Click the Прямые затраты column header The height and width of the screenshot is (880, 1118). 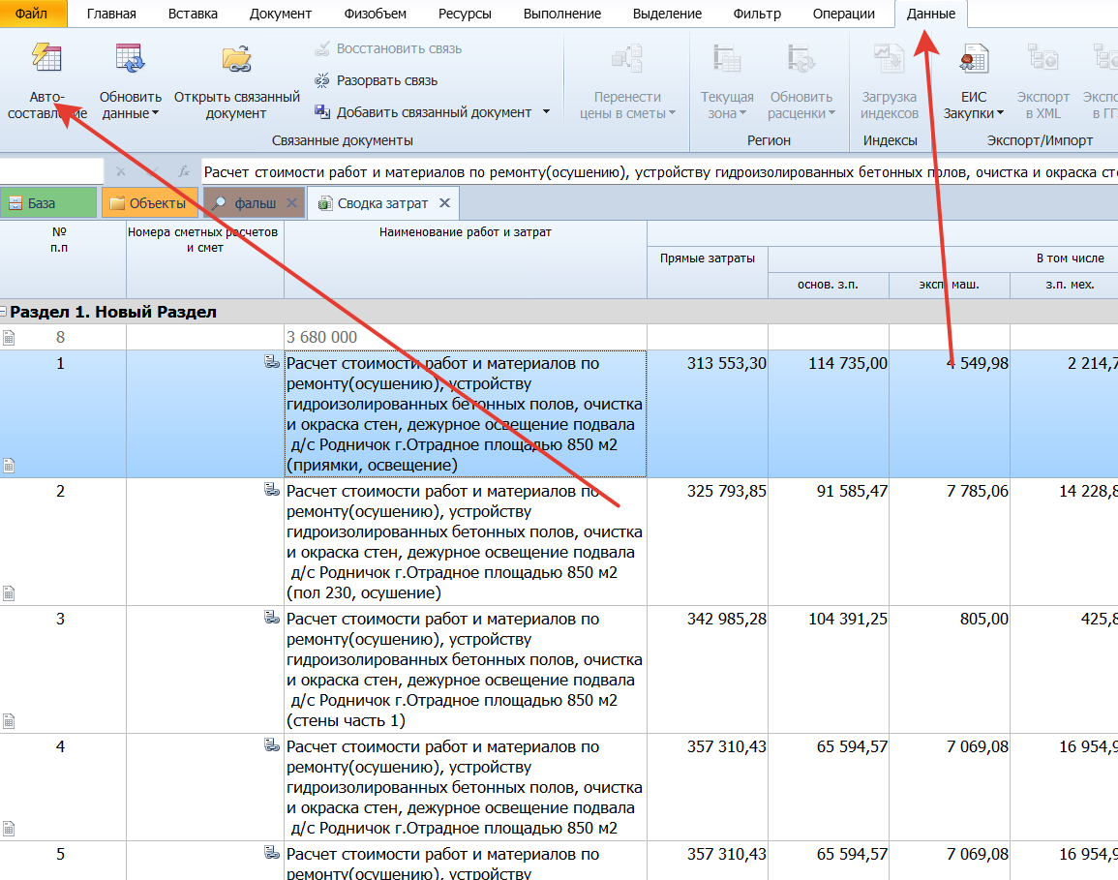[x=708, y=258]
